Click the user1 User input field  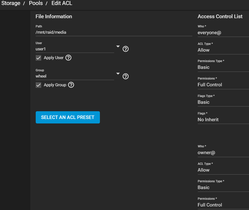coord(75,49)
